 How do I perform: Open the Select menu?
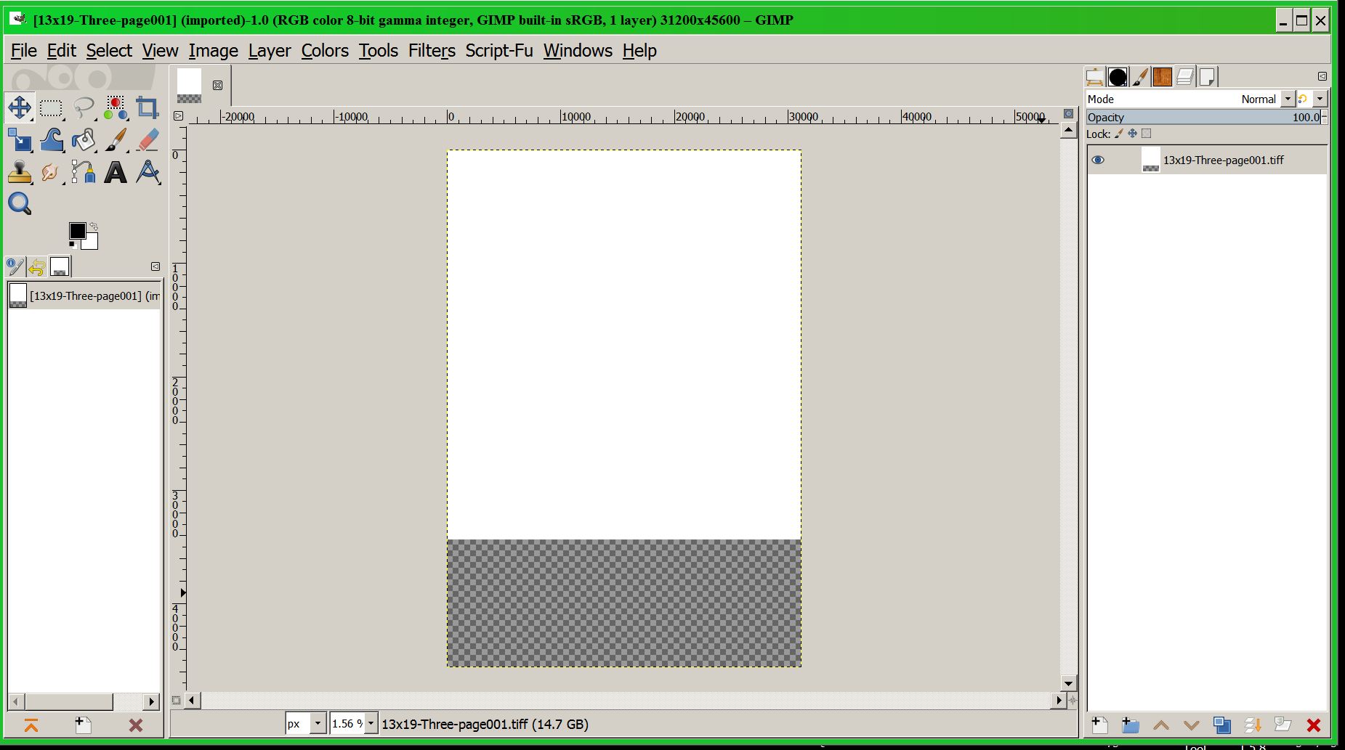coord(109,50)
